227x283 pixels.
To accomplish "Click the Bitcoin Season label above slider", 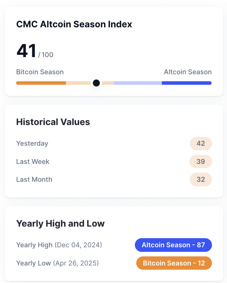I will point(40,72).
